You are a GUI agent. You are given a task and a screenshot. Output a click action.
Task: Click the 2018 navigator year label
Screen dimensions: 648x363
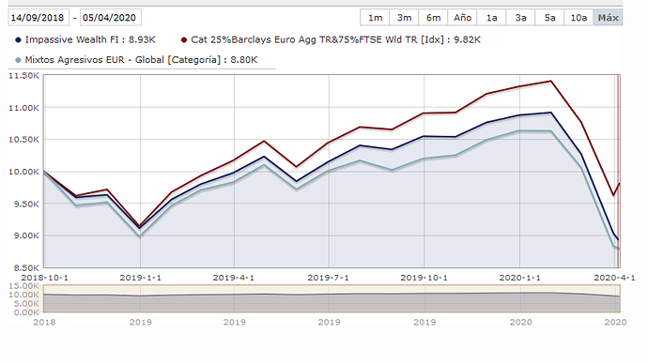click(44, 322)
